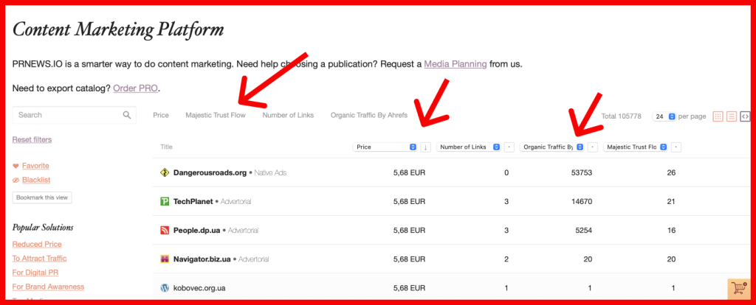Click the Advertorial label beside TechPlanet
The width and height of the screenshot is (756, 305).
point(236,202)
